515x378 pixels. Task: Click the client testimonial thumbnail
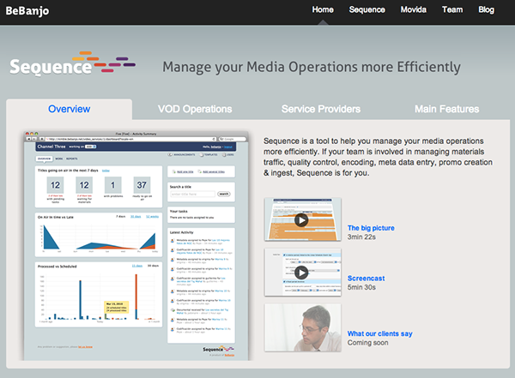(302, 327)
